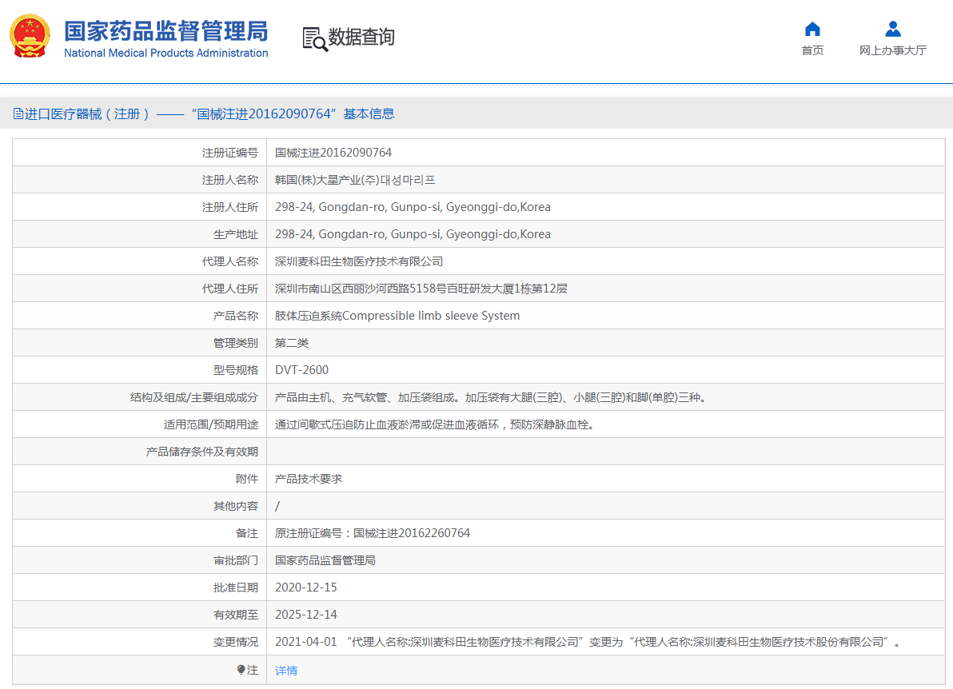953x689 pixels.
Task: Click the expiry date 2025-12-14
Action: [x=305, y=615]
